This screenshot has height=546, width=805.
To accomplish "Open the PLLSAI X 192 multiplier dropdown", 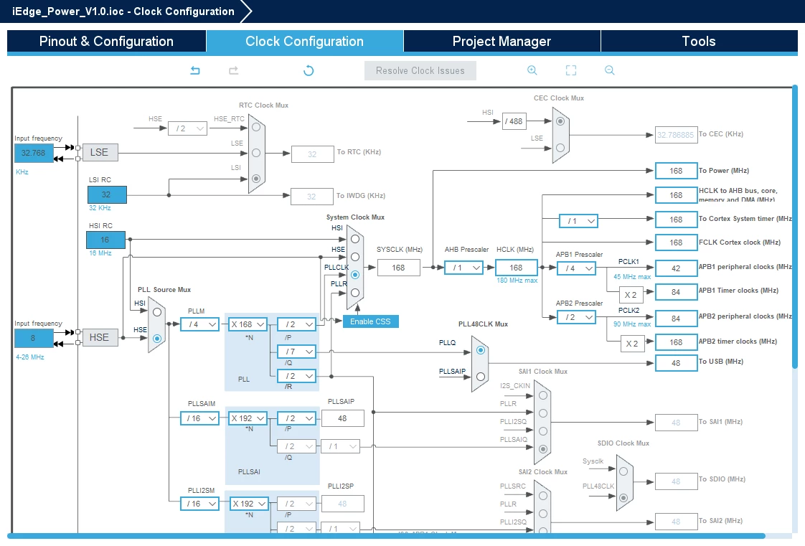I will click(248, 419).
